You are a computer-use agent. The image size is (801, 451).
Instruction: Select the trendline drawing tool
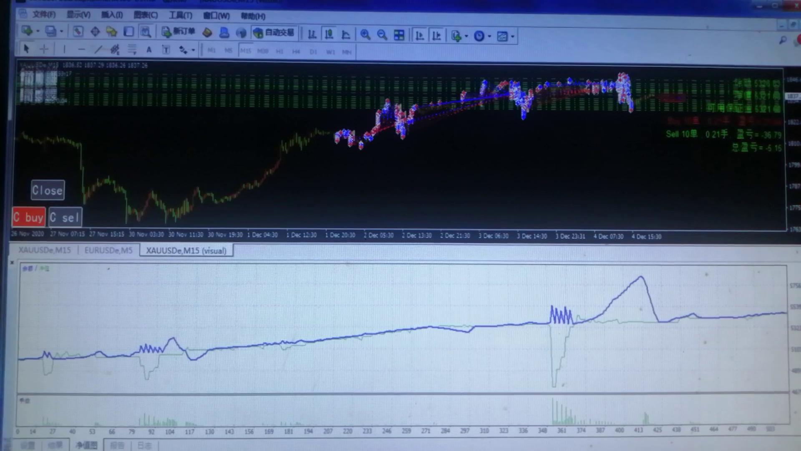click(x=98, y=50)
